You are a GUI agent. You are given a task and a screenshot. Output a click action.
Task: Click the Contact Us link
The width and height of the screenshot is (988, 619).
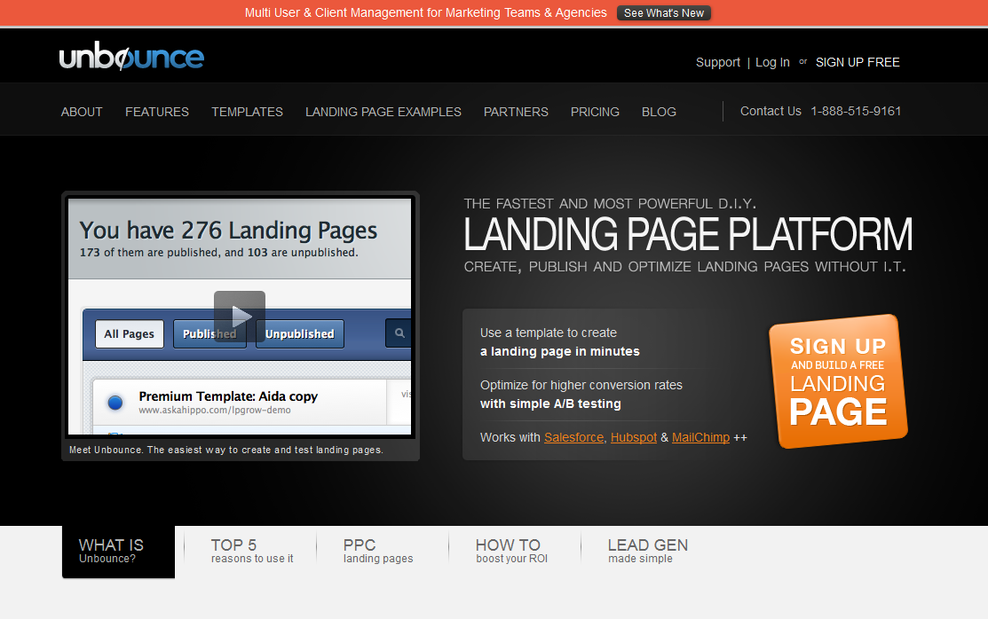click(x=771, y=111)
